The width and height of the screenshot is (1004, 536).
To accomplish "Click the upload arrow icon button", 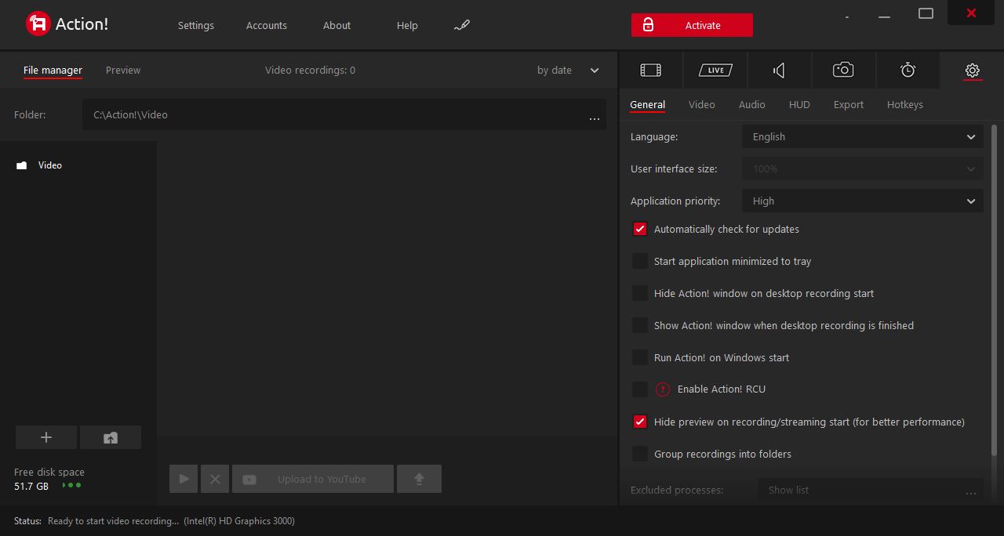I will click(x=419, y=479).
